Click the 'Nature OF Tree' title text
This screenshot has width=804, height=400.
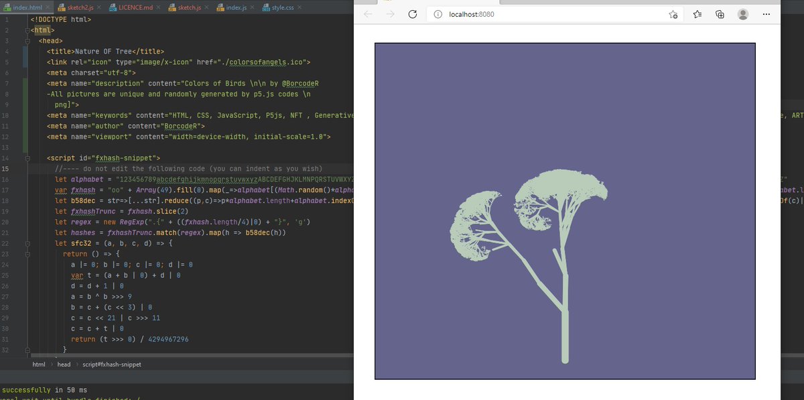pos(103,51)
